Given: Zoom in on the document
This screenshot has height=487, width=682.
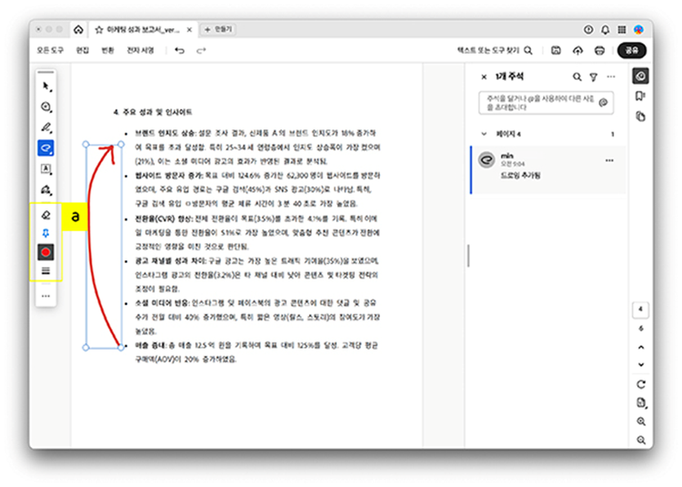Looking at the screenshot, I should (x=641, y=421).
